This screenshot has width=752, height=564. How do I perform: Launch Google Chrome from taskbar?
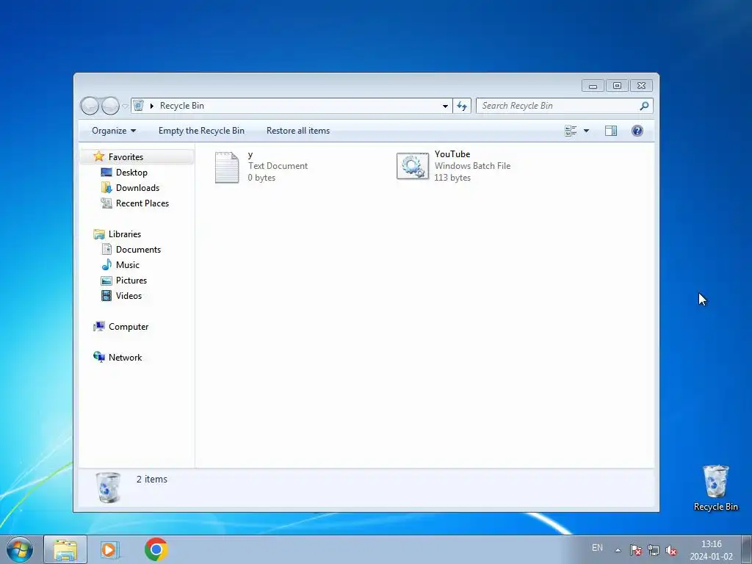coord(156,549)
